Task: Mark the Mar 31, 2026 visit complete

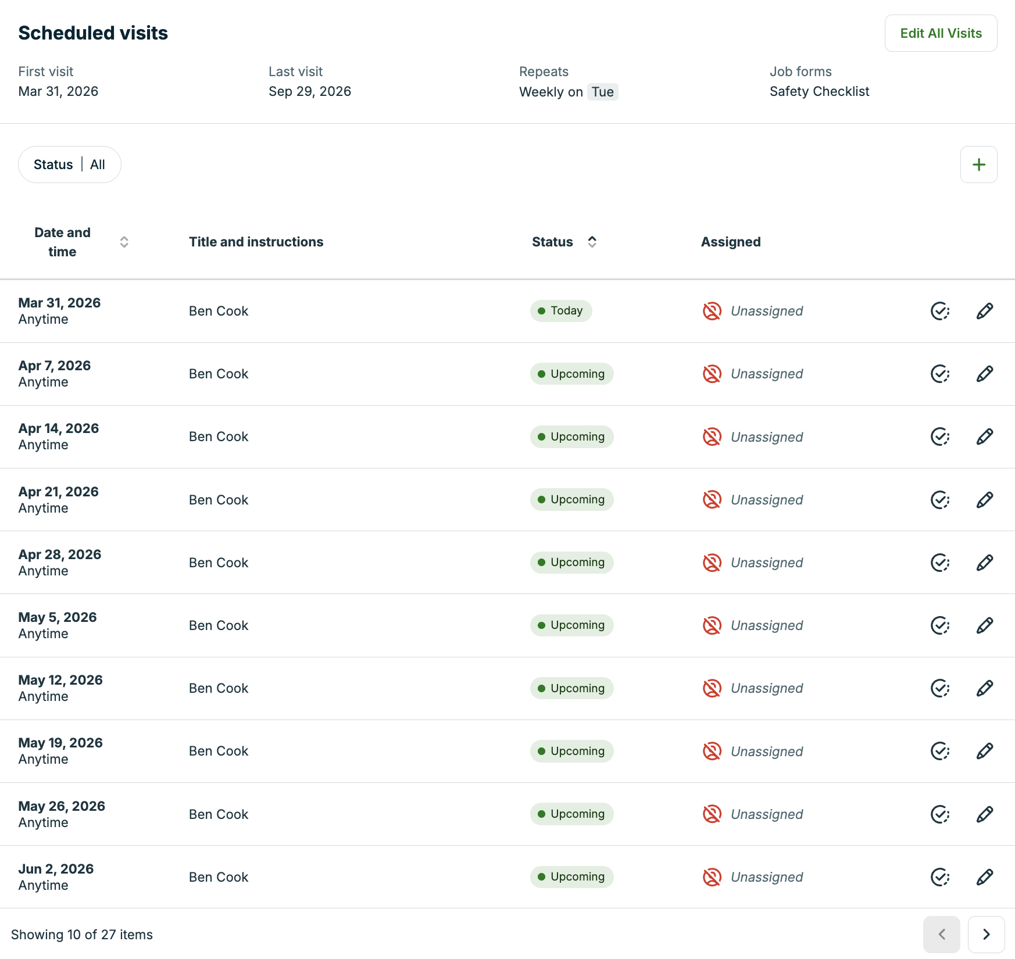Action: (x=939, y=311)
